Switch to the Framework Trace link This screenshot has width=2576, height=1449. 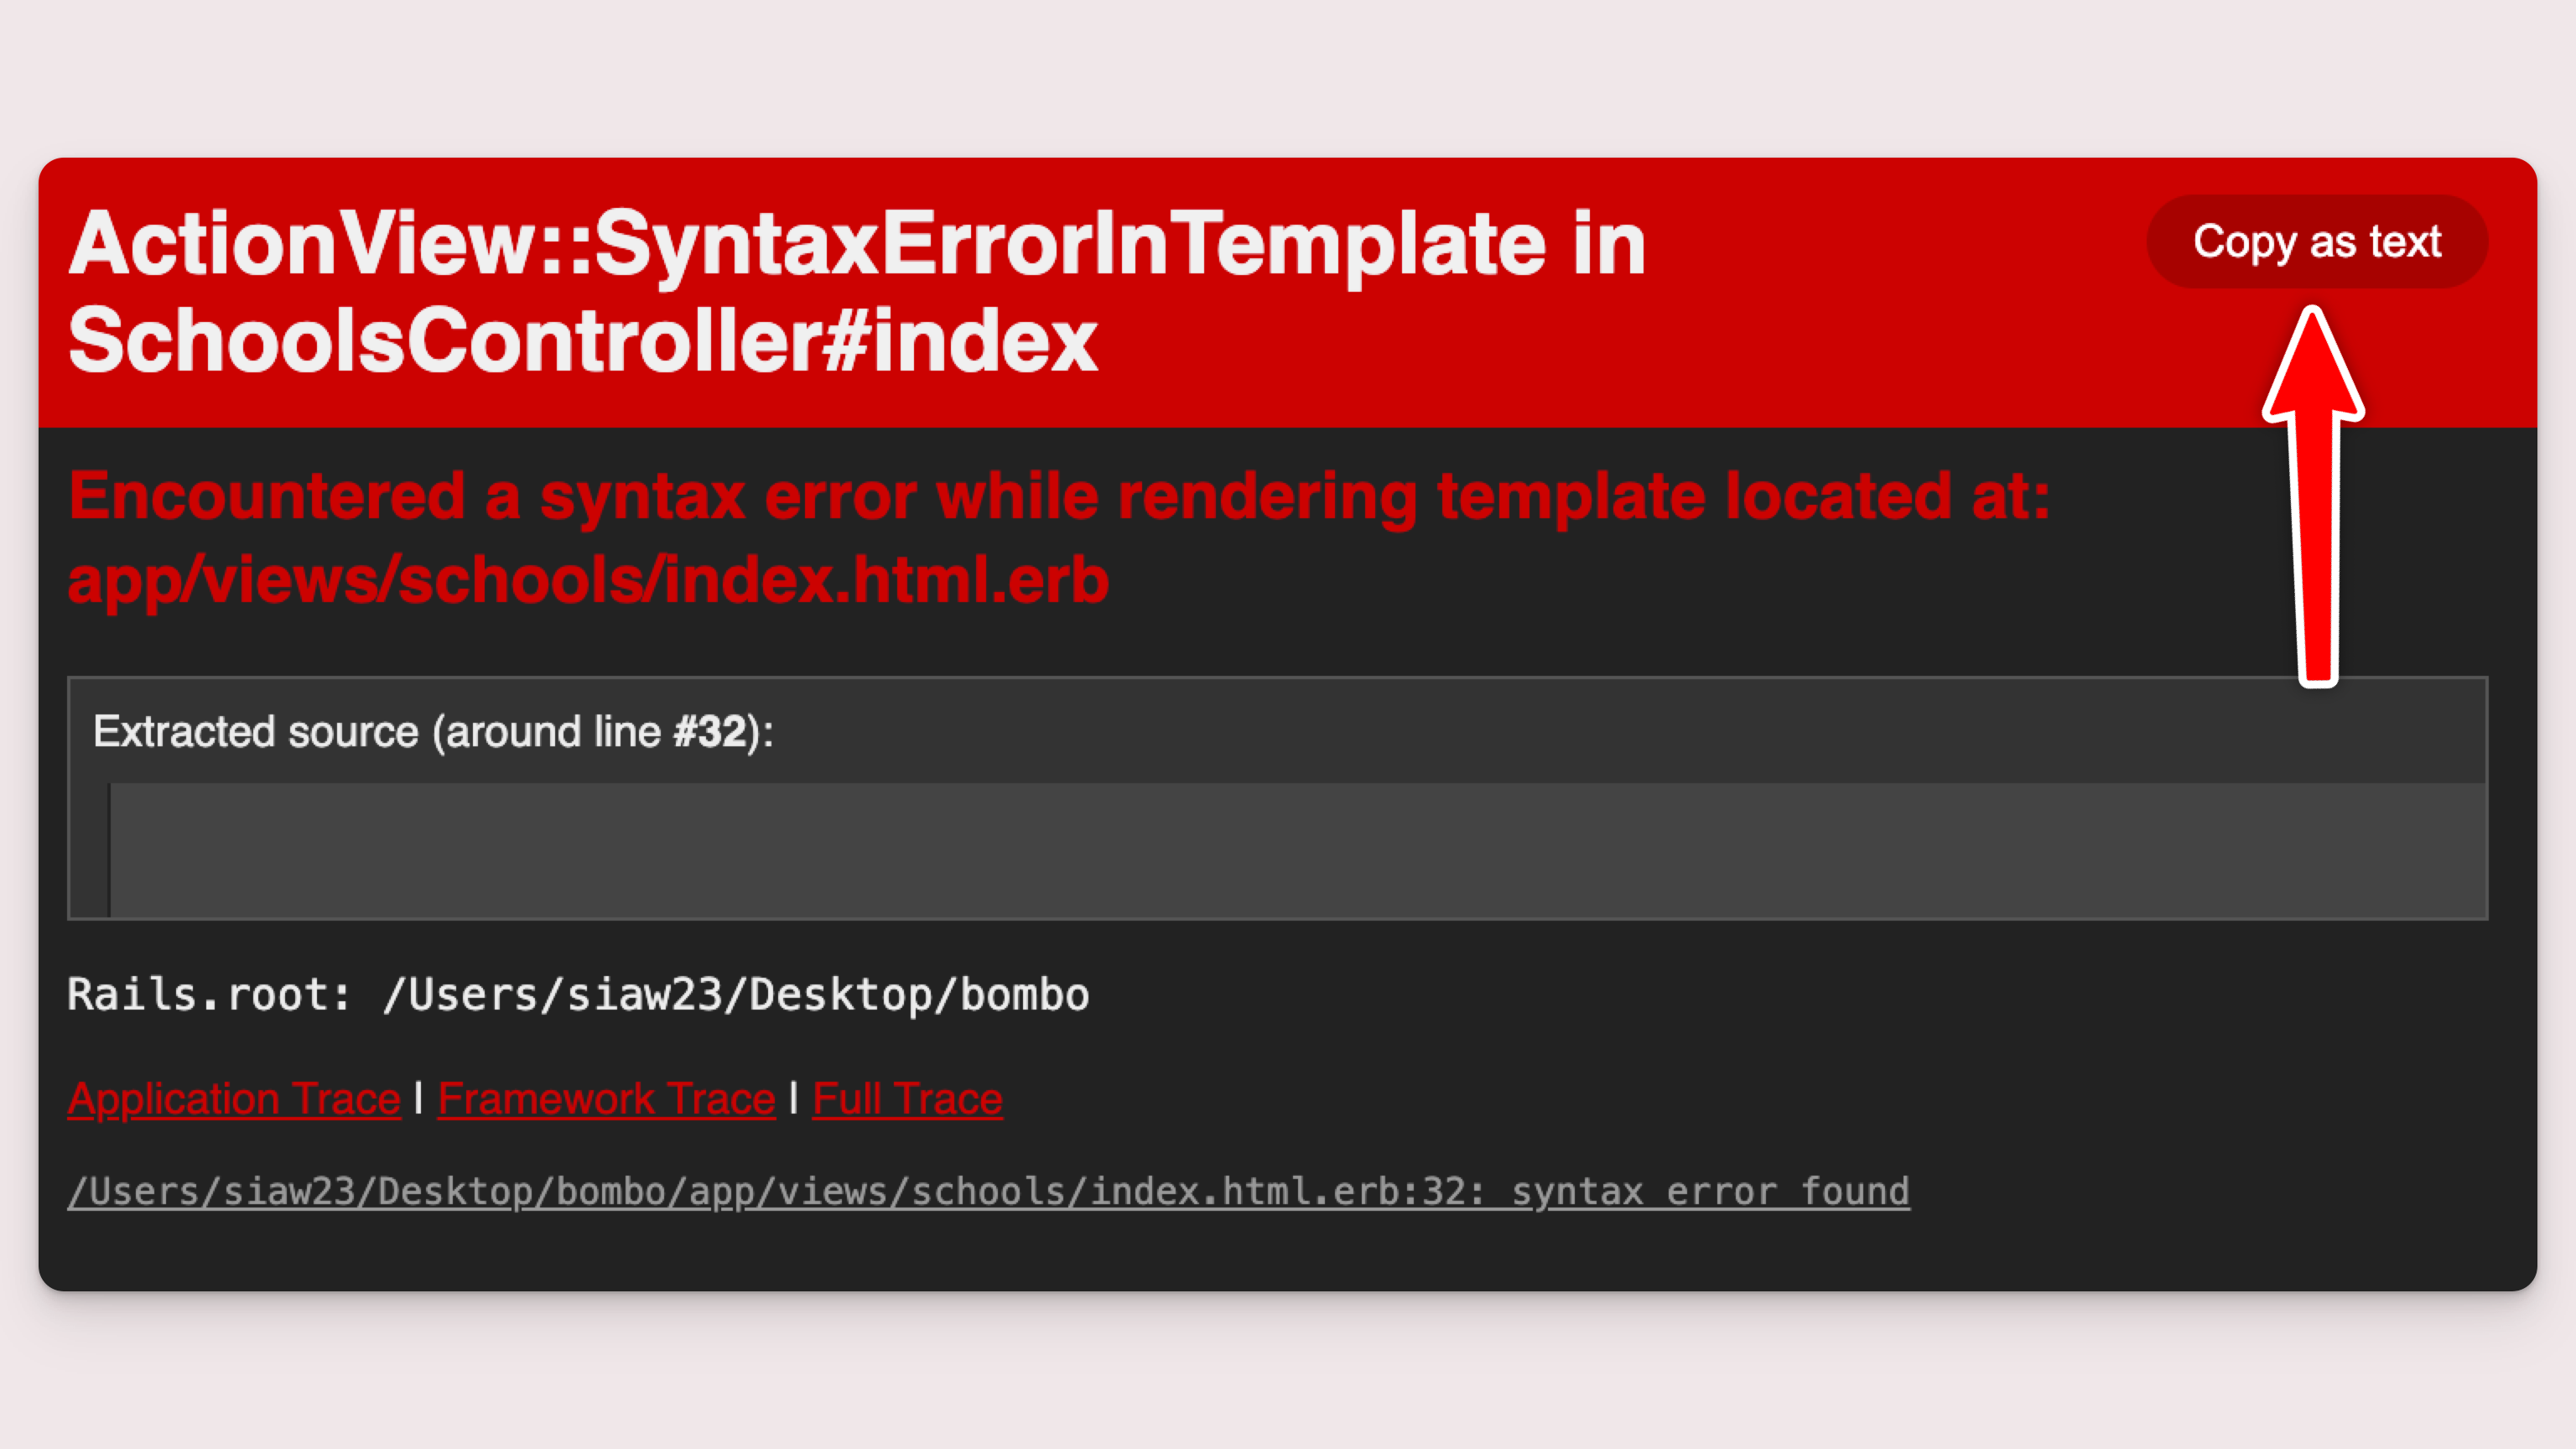click(606, 1098)
